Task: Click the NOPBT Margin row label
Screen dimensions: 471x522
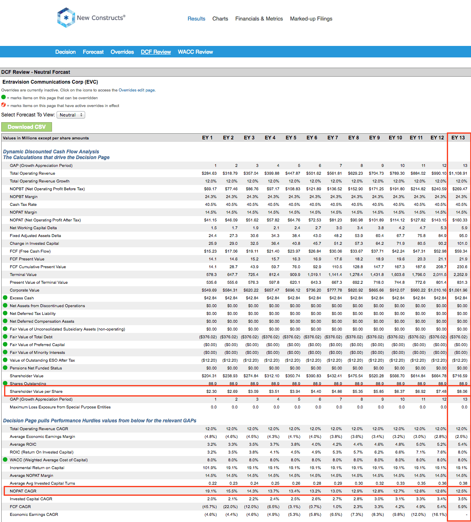Action: point(24,197)
